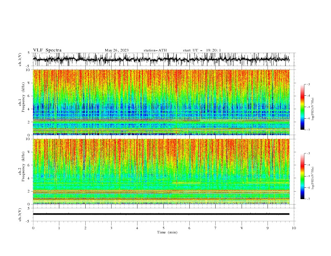Click the "8" kHz tick on ch.2 frequency axis
Viewport: 331px width, 256px height.
[29, 152]
